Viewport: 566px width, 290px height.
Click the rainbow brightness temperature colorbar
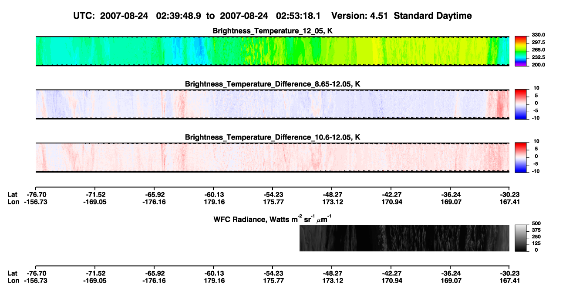tap(521, 51)
